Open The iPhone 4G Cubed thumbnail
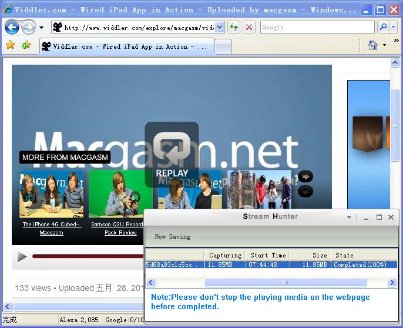Image resolution: width=403 pixels, height=328 pixels. pos(52,194)
